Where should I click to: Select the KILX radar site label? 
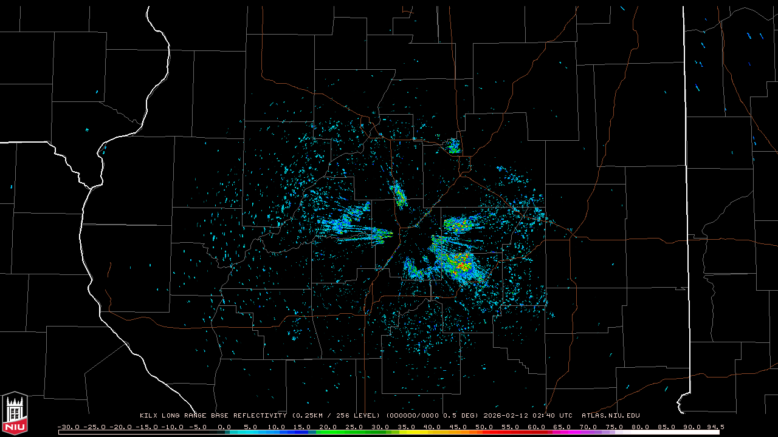point(150,416)
